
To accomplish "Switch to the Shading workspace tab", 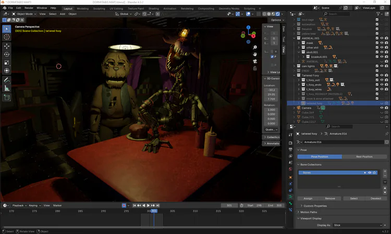I will pyautogui.click(x=154, y=8).
